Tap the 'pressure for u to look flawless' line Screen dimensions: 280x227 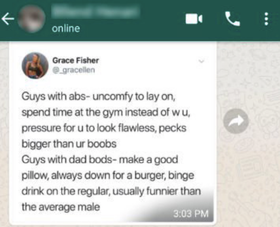pos(104,128)
